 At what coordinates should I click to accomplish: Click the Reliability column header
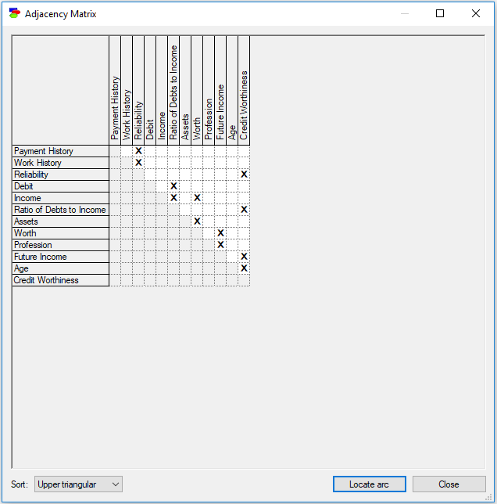click(x=138, y=91)
